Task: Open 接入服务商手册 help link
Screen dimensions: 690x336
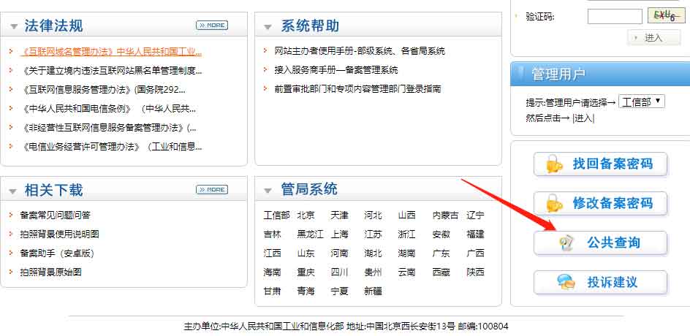Action: coord(336,70)
